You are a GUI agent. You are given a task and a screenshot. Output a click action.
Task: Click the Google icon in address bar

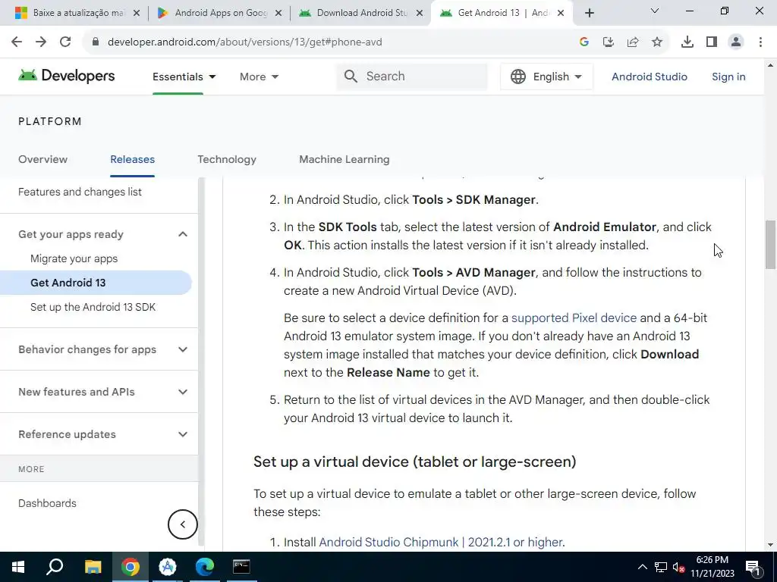584,42
